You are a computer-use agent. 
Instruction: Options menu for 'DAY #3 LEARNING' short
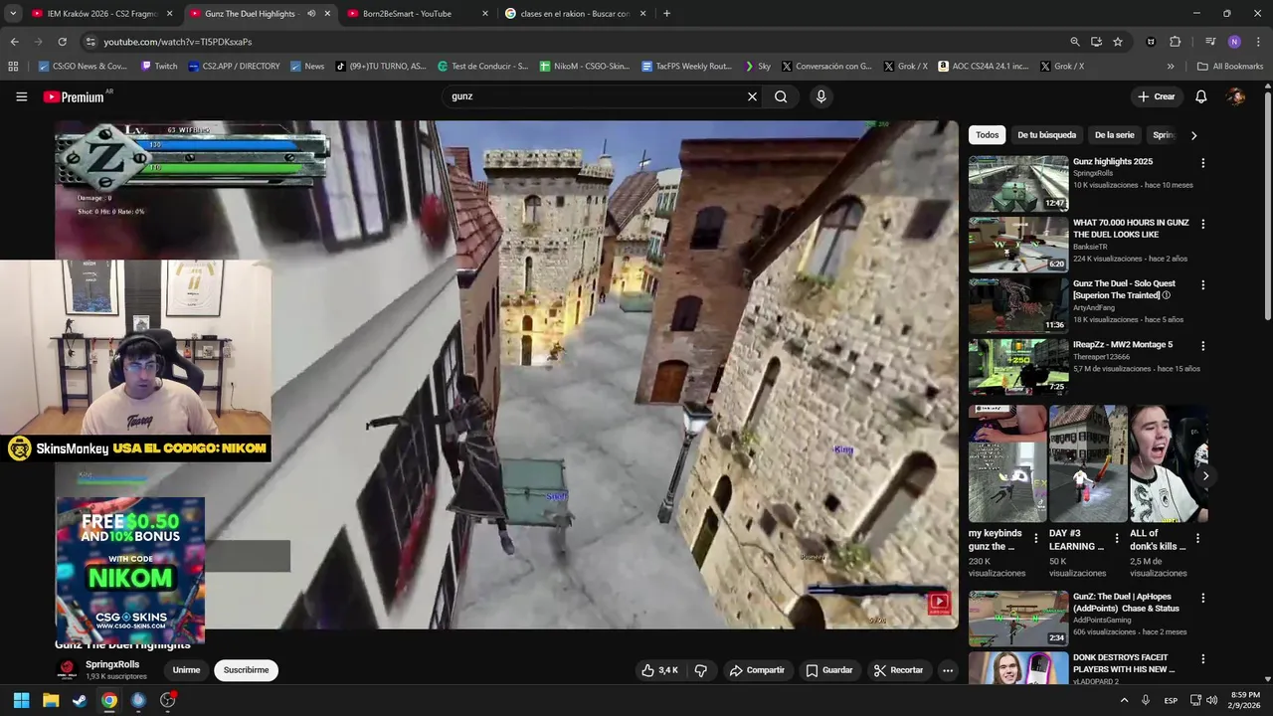coord(1116,538)
